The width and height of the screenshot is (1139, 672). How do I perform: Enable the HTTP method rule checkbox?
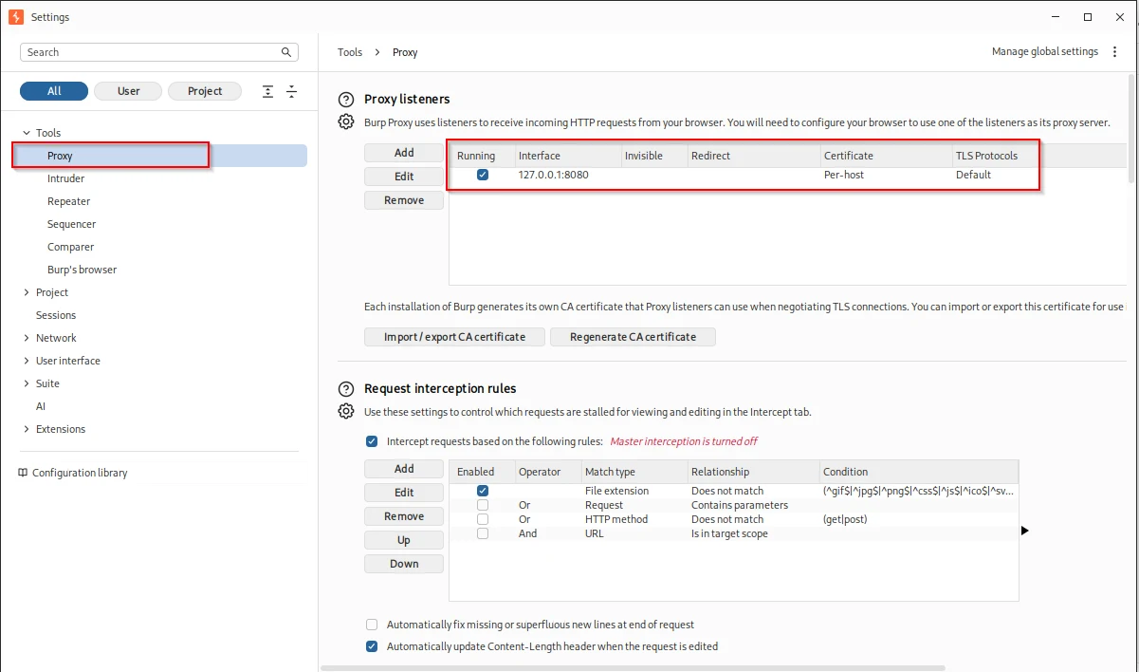(x=483, y=519)
